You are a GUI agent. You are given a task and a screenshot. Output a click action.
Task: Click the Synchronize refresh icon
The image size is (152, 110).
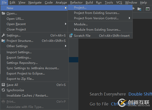pos(3,90)
